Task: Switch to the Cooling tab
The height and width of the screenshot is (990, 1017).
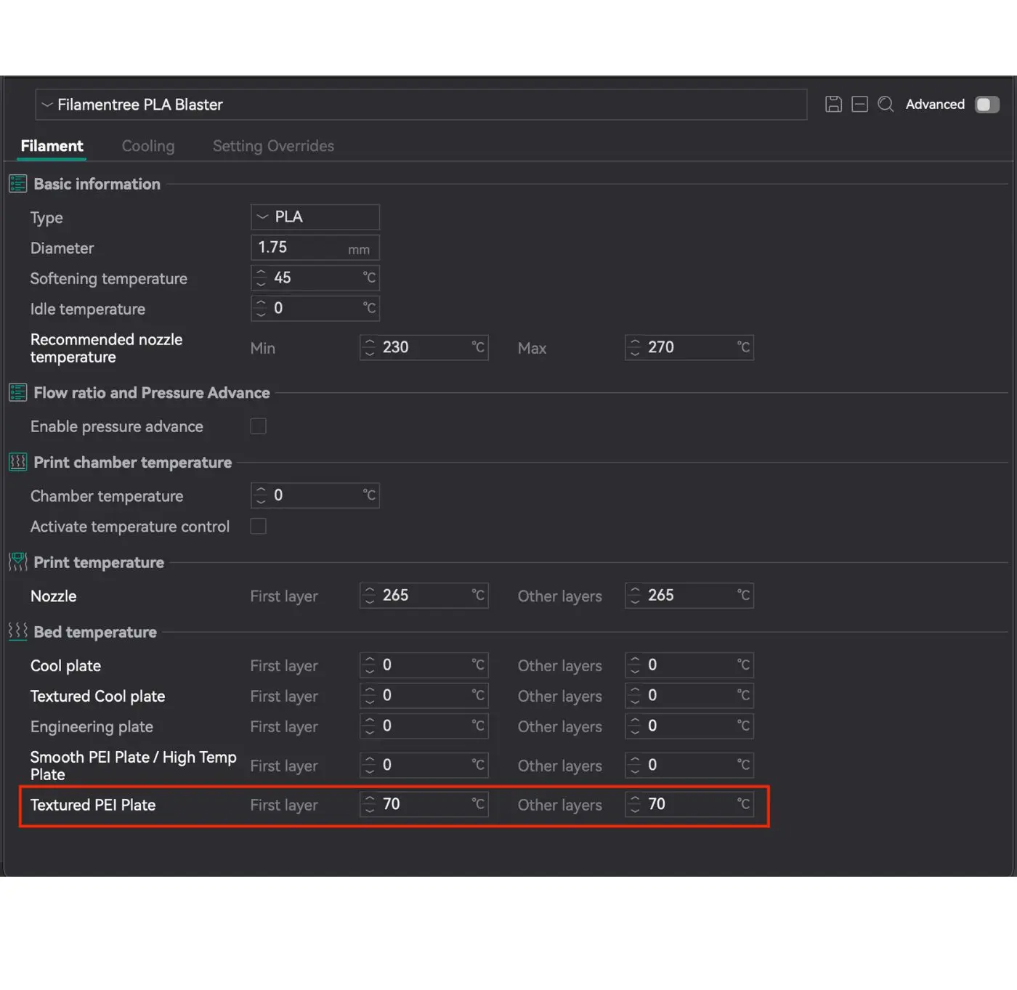Action: click(148, 146)
